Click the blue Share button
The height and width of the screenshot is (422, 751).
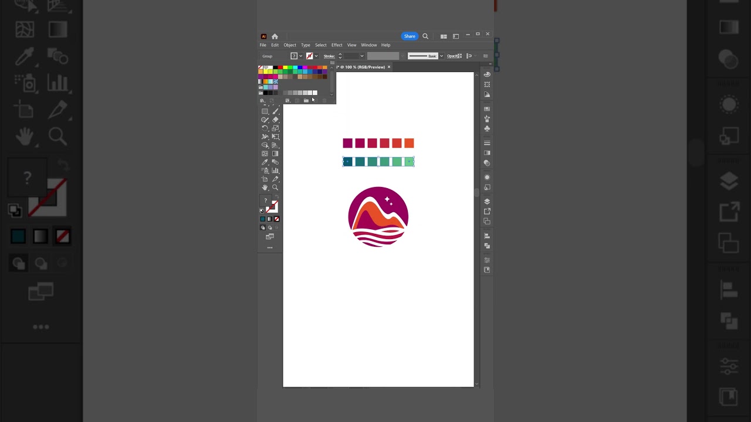coord(410,36)
